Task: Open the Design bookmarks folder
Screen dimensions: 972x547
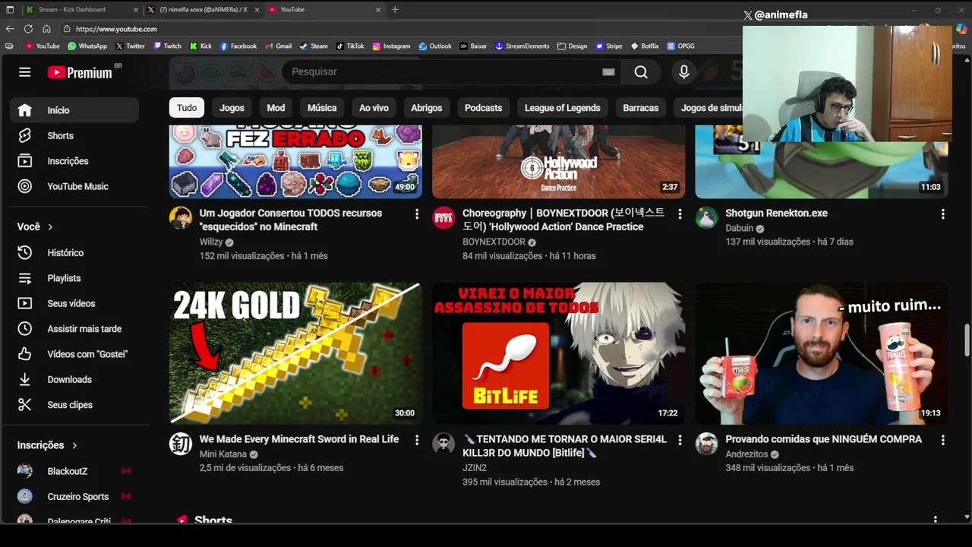Action: pos(572,46)
